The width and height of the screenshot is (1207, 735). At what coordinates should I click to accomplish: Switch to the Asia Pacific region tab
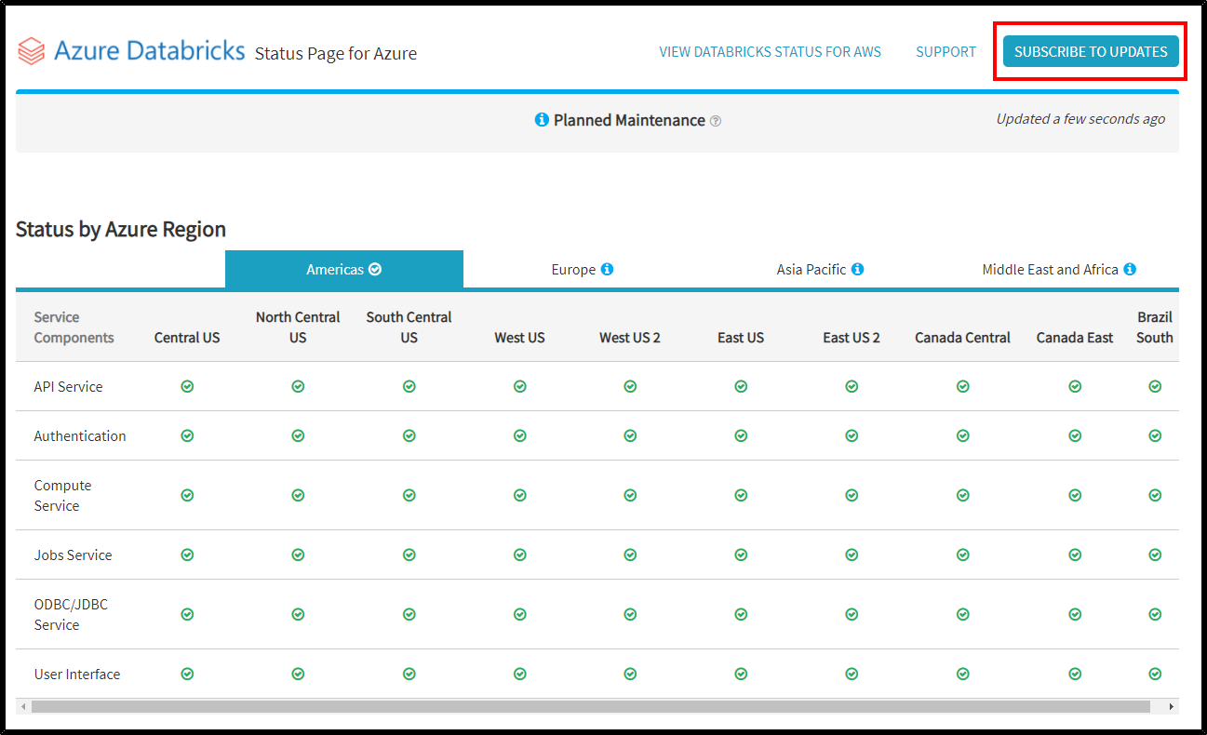pyautogui.click(x=820, y=269)
